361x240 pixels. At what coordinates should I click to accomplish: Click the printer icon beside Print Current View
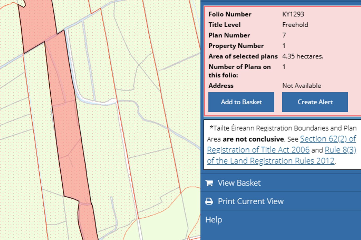pos(209,201)
